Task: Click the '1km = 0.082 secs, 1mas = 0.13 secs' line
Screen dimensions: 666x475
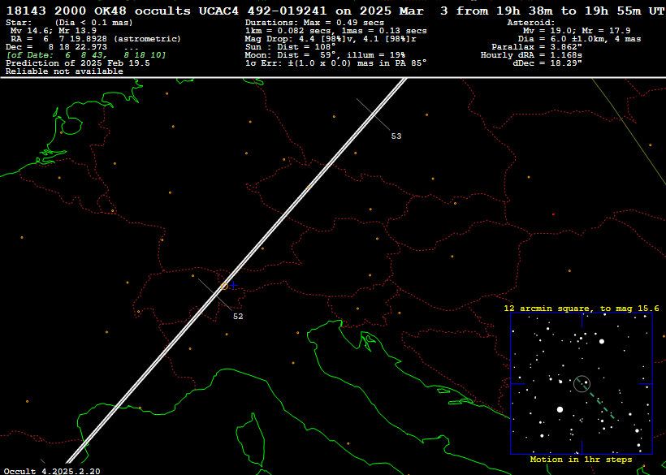Action: click(336, 31)
